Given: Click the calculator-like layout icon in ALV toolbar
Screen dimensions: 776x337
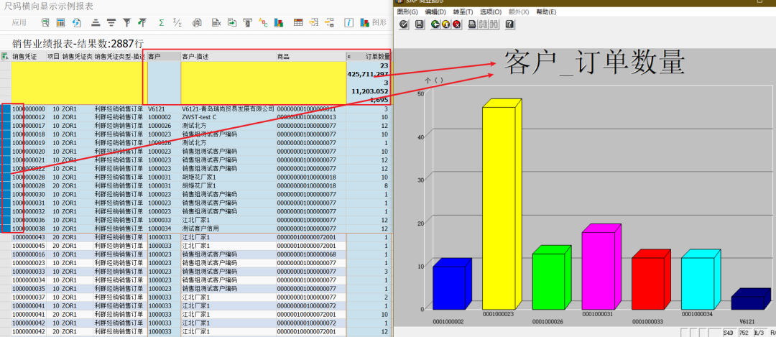Looking at the screenshot, I should (60, 22).
